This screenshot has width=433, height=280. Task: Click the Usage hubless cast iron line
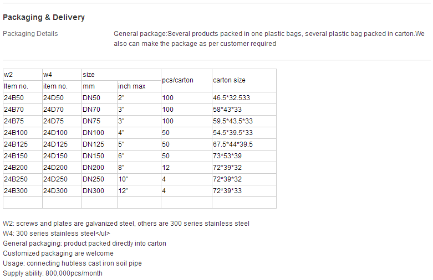pyautogui.click(x=72, y=263)
